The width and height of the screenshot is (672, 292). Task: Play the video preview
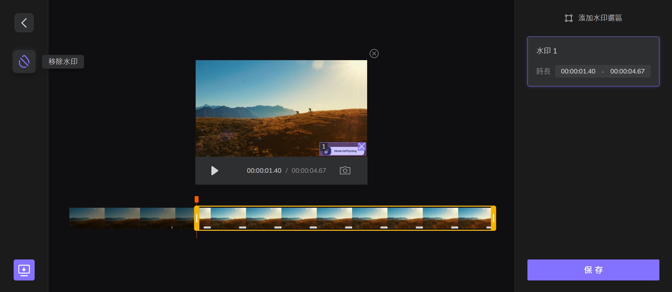[x=215, y=171]
